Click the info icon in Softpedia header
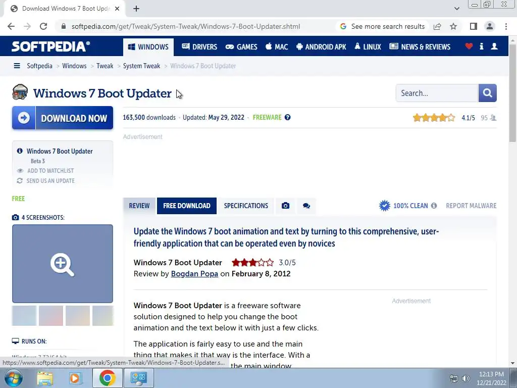517x388 pixels. (x=481, y=46)
